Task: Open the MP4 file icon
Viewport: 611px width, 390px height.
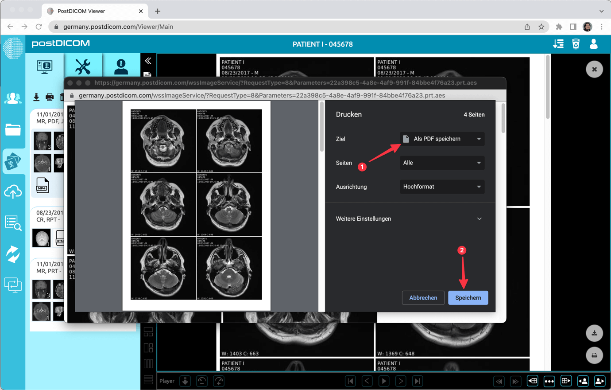Action: [x=43, y=185]
